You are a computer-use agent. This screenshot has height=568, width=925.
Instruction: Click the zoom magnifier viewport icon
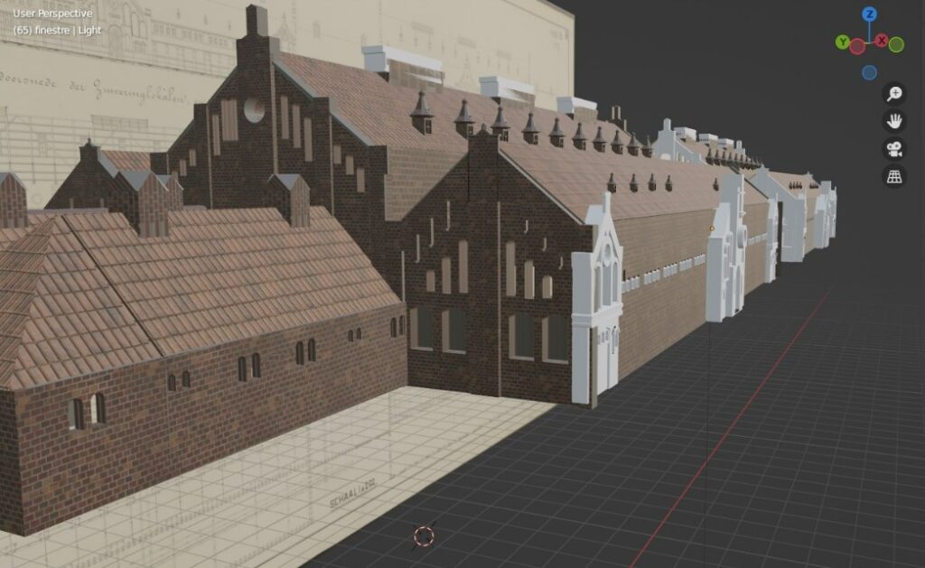tap(894, 93)
